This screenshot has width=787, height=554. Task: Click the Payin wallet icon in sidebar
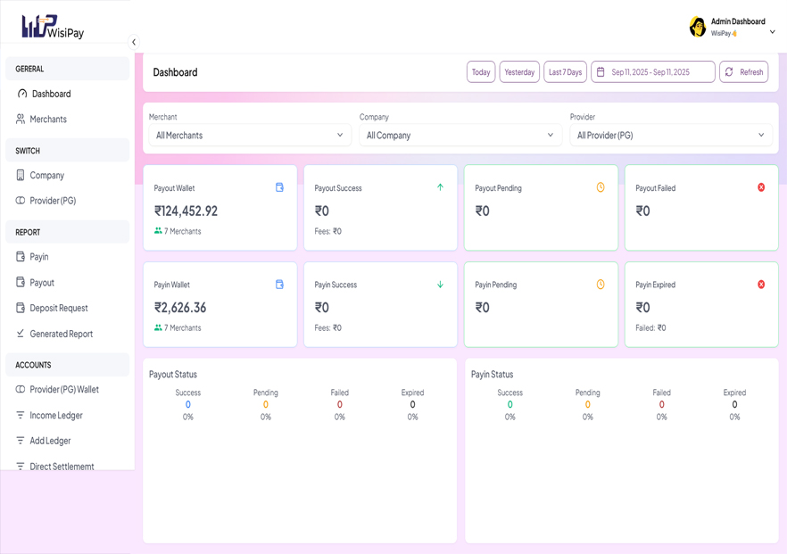20,256
